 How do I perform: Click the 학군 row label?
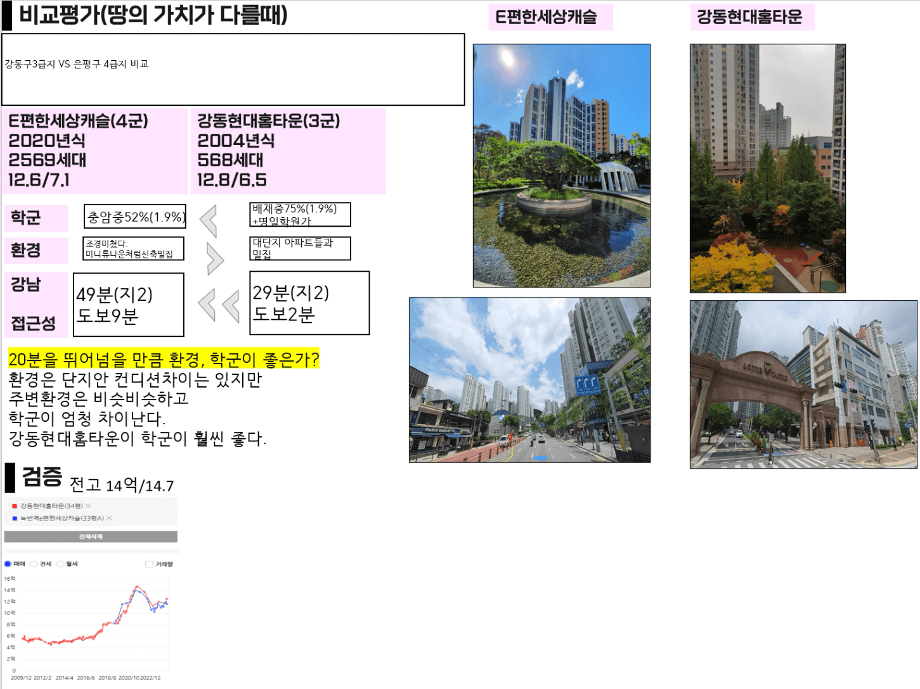pos(36,218)
